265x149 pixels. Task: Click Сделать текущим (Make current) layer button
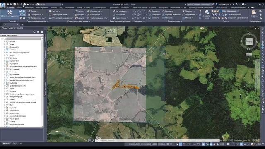pos(233,15)
